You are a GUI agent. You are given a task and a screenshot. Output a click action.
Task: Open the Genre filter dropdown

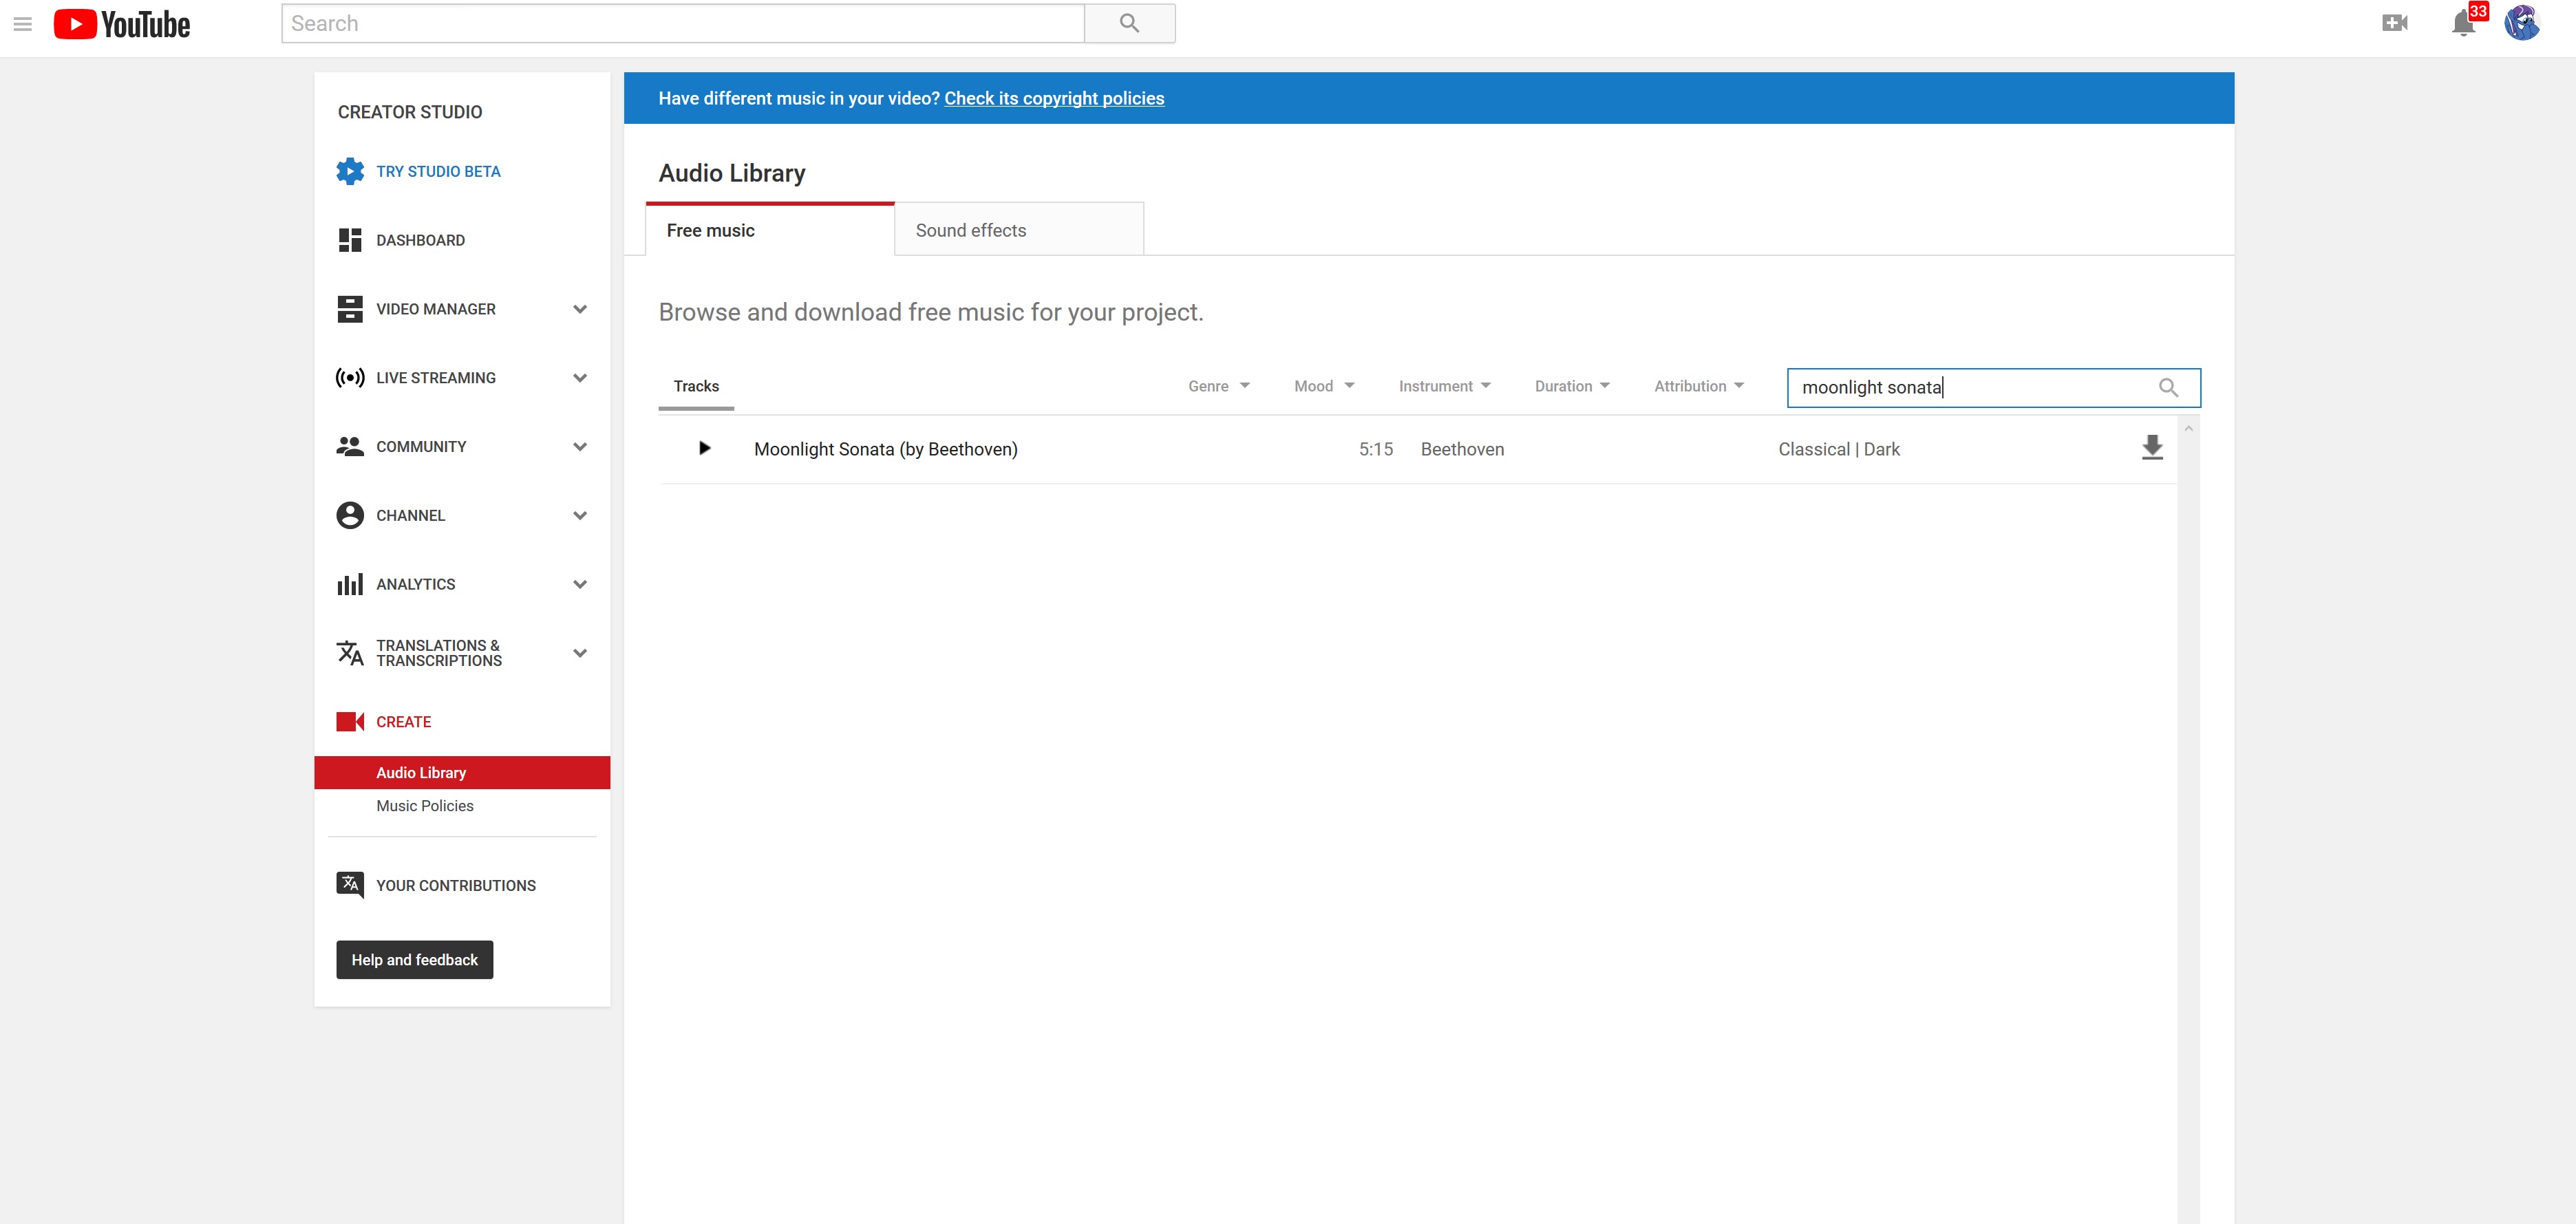click(1218, 386)
